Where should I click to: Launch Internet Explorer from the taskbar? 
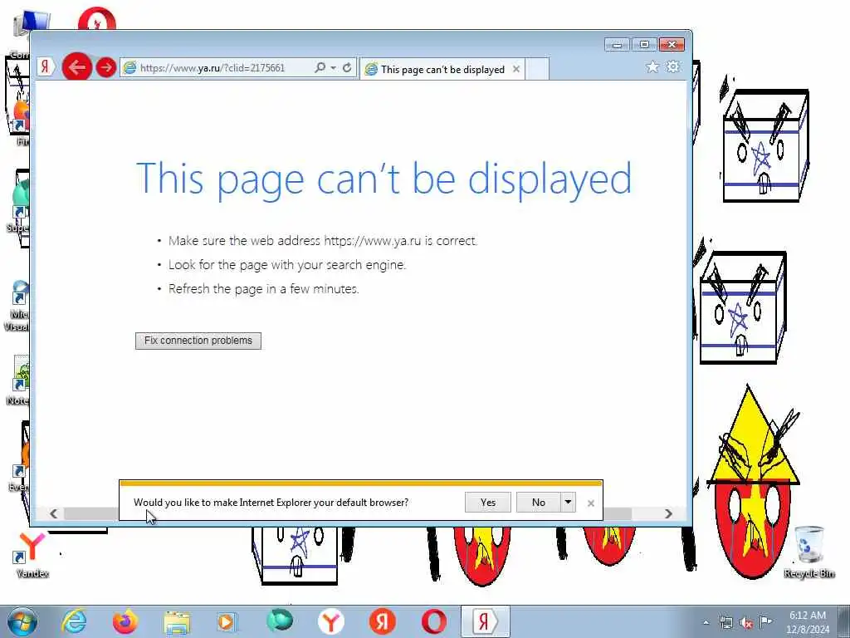click(74, 621)
